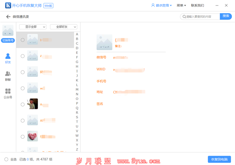
Task: Click the app logo K icon
Action: pos(8,5)
